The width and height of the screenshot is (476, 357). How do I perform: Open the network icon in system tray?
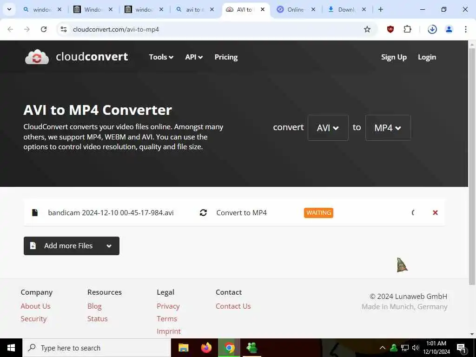point(405,348)
